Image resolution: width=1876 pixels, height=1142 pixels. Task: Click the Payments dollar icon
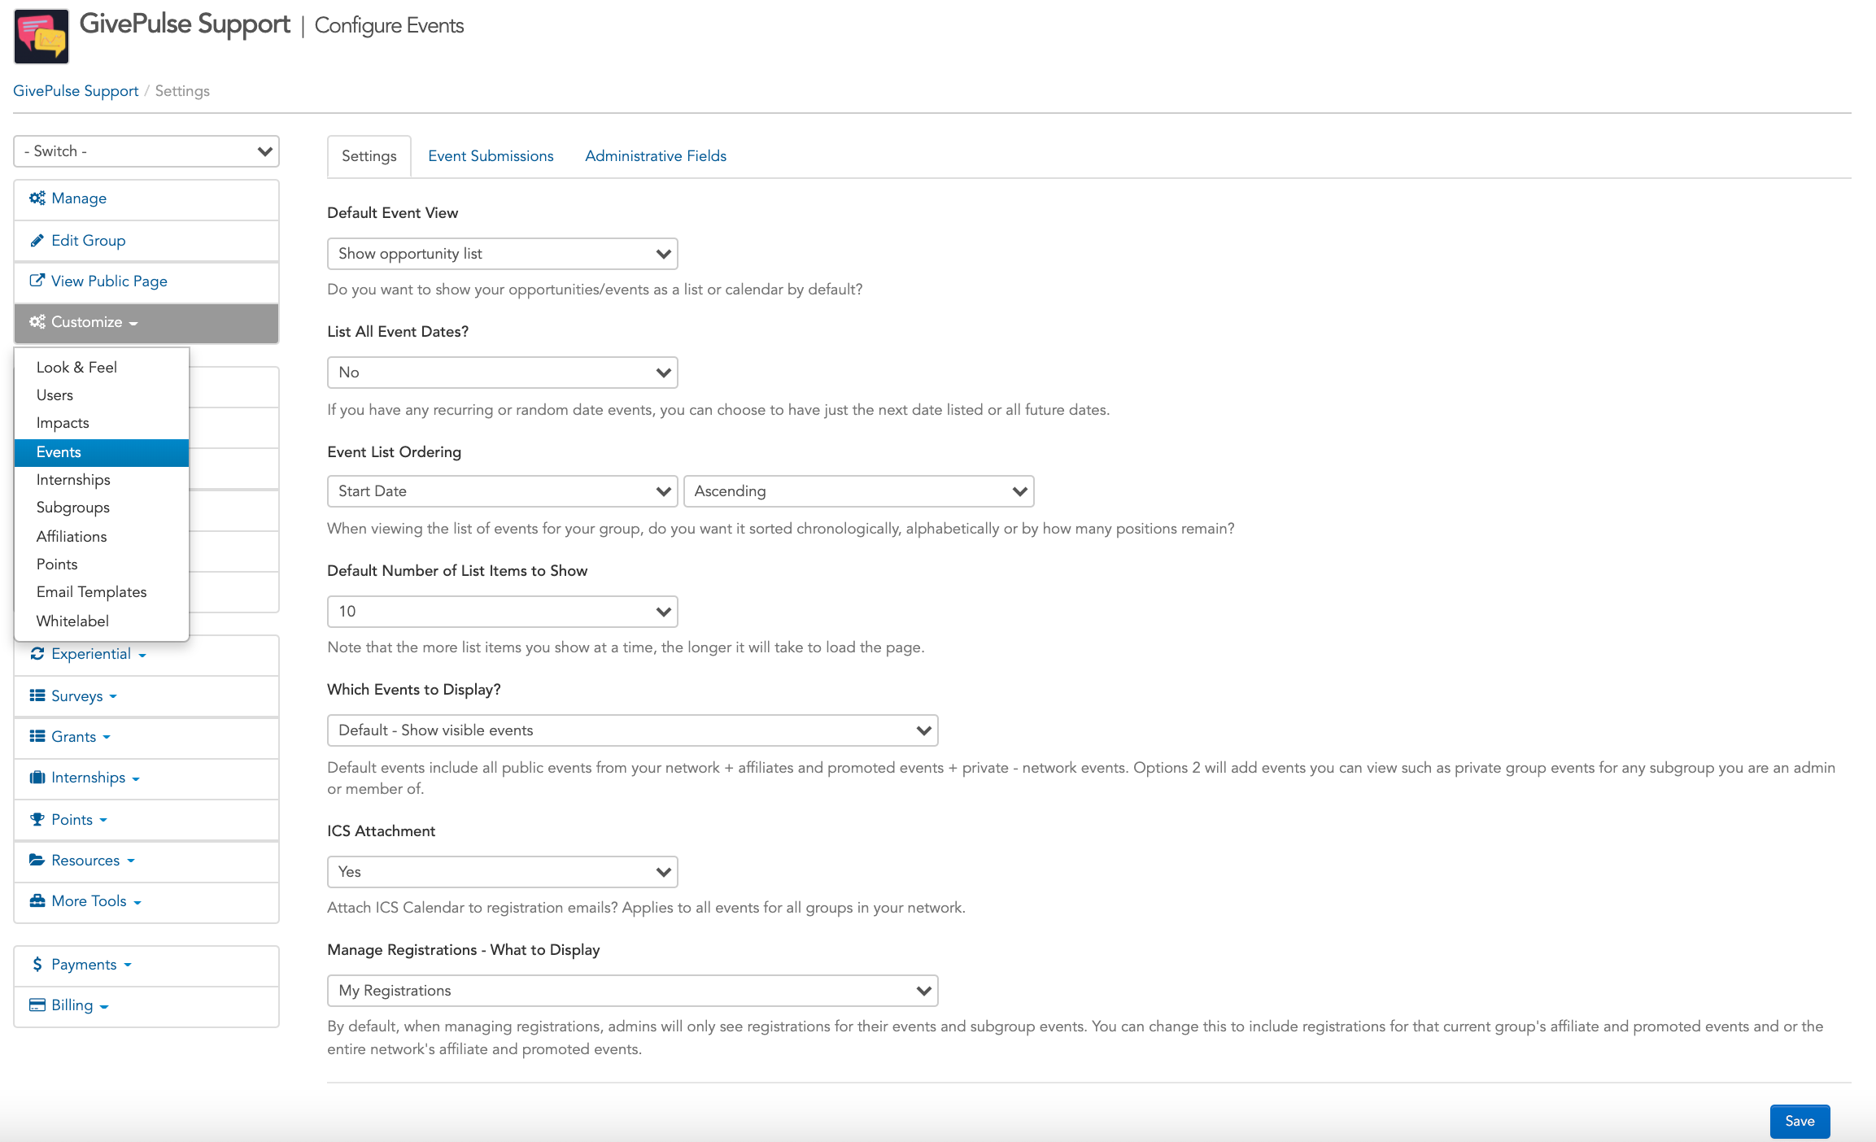click(x=37, y=964)
